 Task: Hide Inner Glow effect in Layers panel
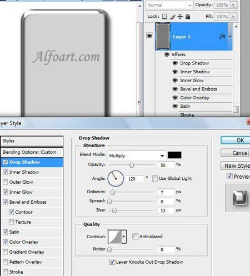175,81
